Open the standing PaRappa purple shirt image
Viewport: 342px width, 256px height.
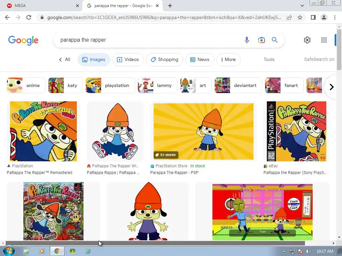click(x=148, y=211)
